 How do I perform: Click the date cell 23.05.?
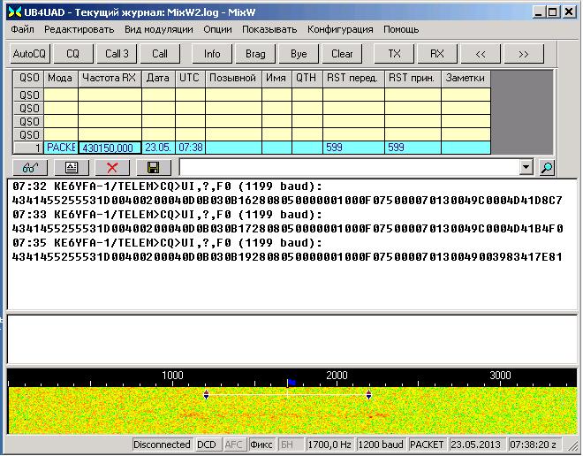(158, 148)
